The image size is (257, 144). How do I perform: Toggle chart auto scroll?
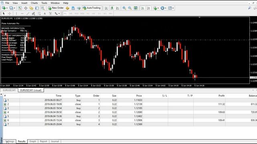143,8
